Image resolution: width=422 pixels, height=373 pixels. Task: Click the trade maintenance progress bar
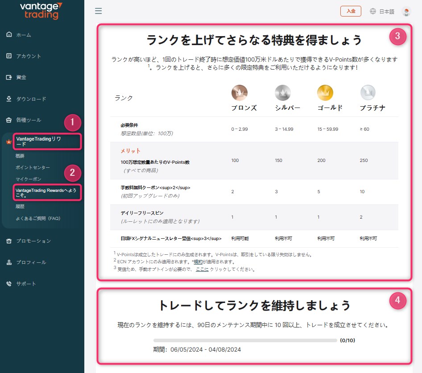[245, 340]
